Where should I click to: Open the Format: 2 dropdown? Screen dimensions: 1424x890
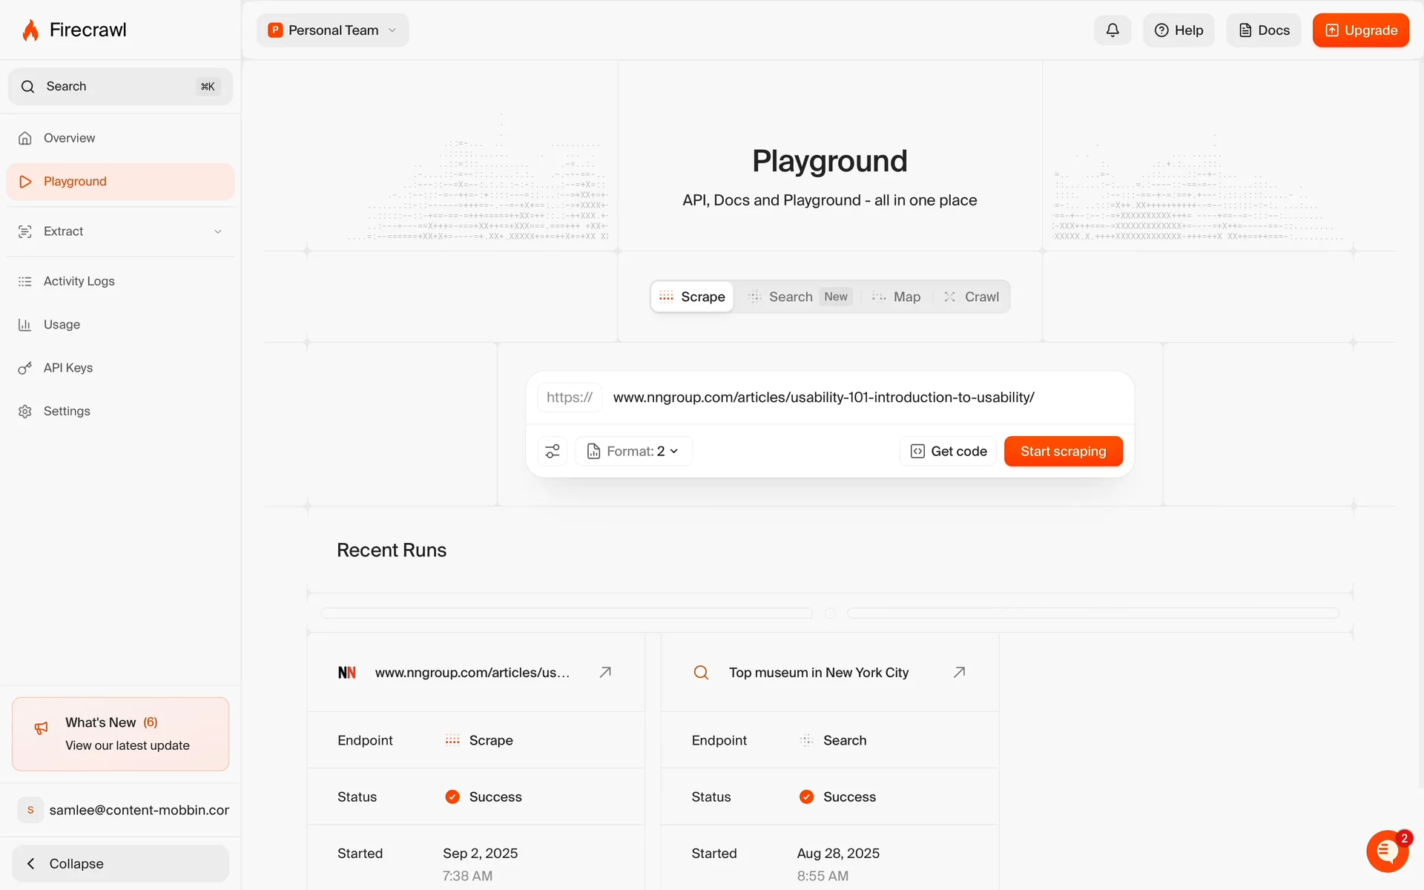tap(633, 451)
